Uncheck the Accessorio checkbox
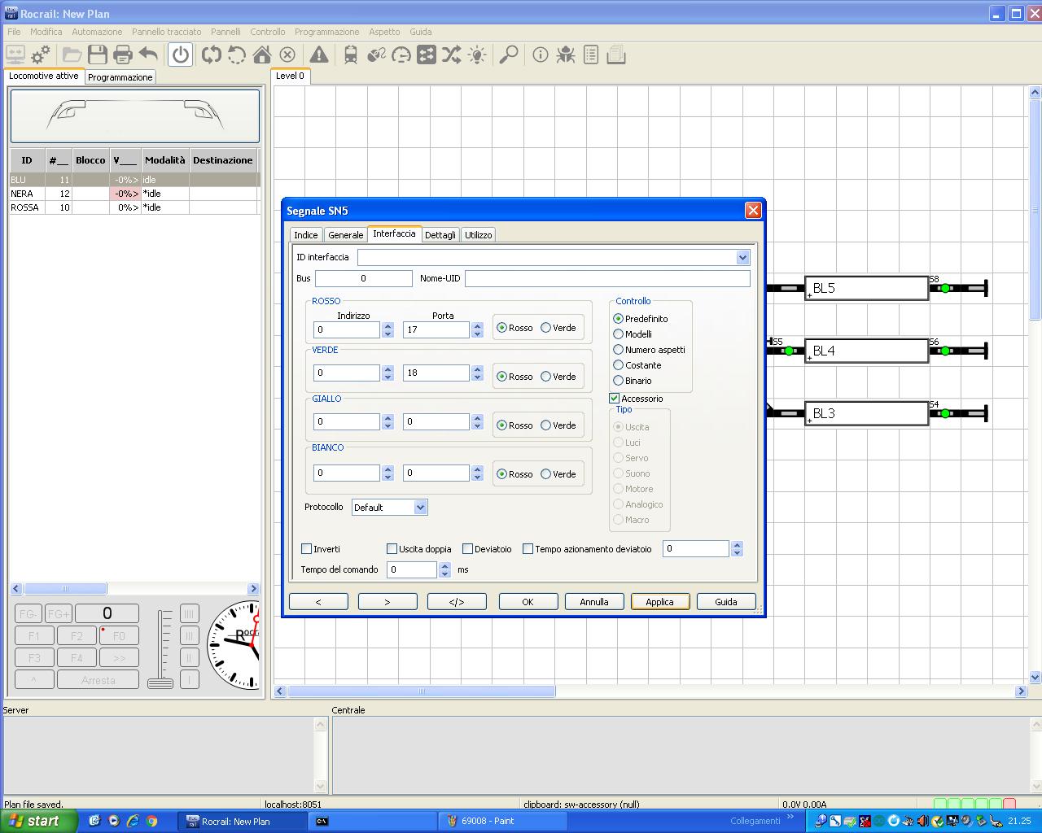 tap(615, 399)
